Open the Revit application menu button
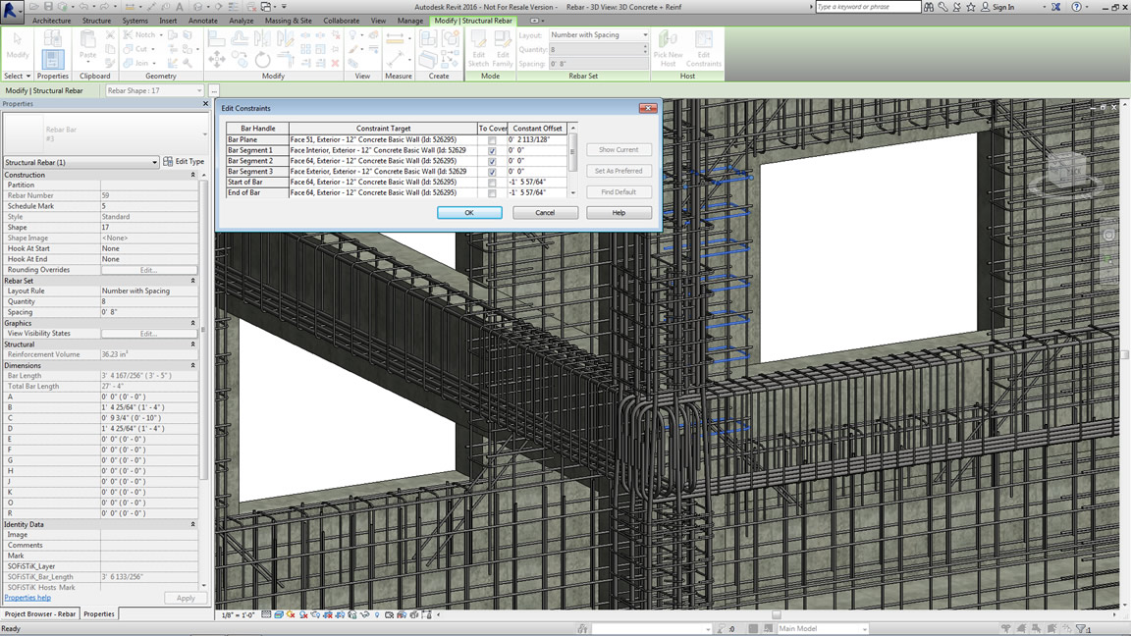 tap(12, 10)
